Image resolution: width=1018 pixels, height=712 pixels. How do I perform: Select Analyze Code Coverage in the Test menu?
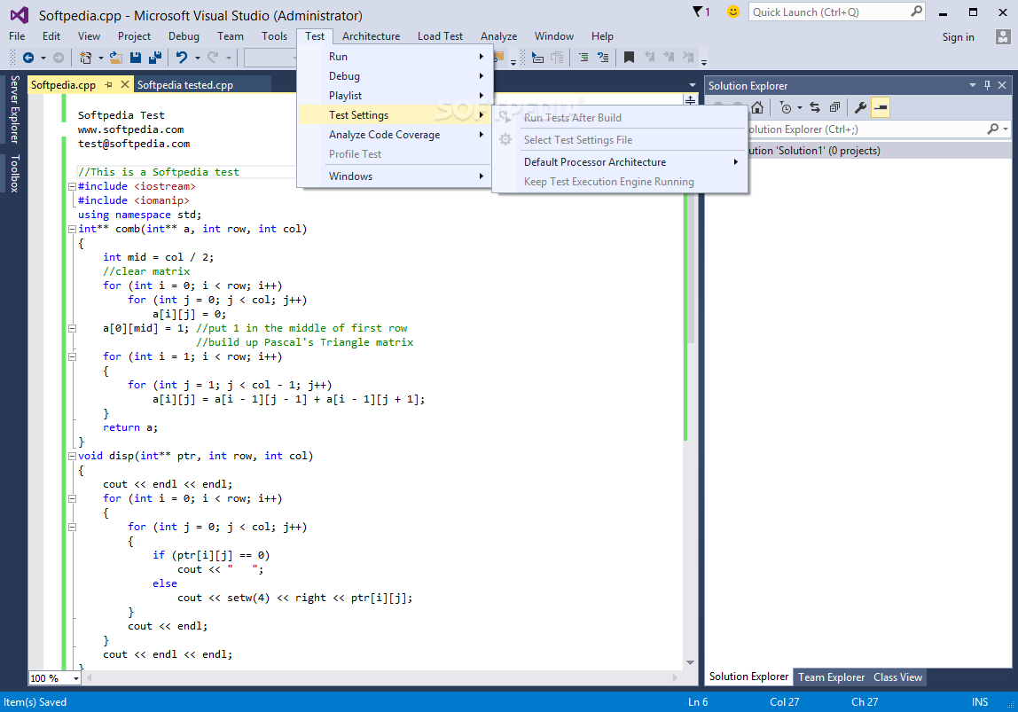pos(394,135)
